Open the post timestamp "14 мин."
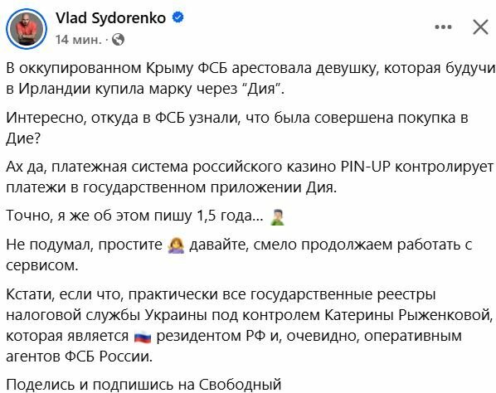 coord(79,40)
